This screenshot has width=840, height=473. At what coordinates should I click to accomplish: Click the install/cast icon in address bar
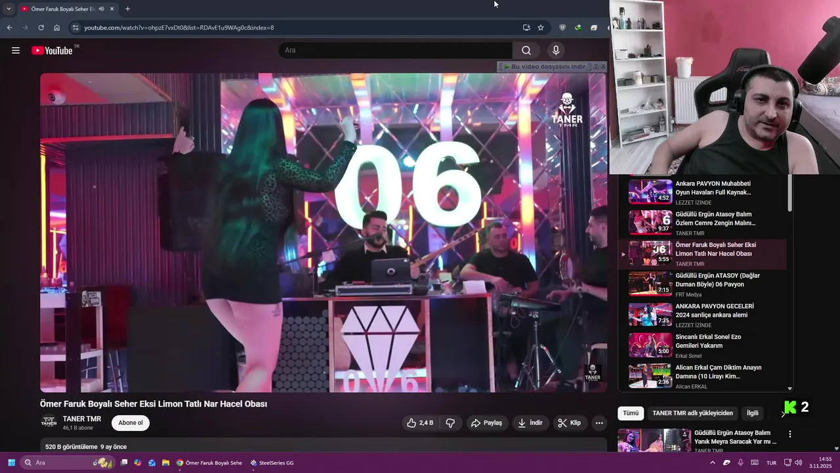point(526,28)
